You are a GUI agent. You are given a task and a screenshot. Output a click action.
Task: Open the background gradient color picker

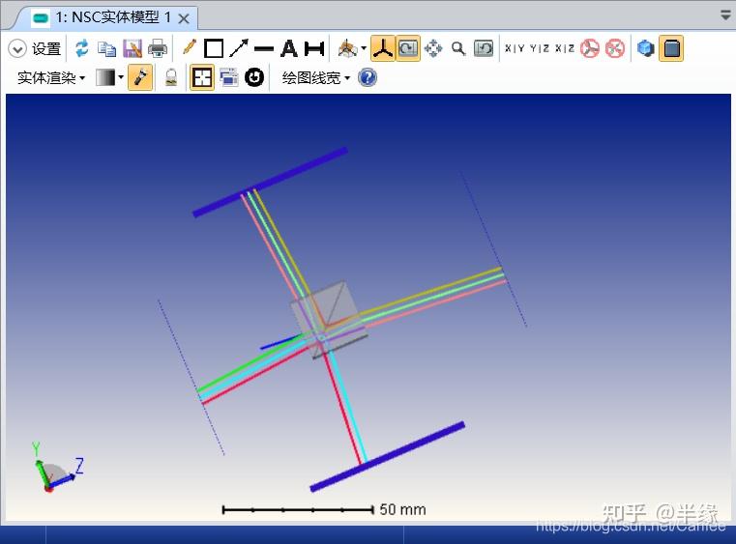pyautogui.click(x=109, y=77)
